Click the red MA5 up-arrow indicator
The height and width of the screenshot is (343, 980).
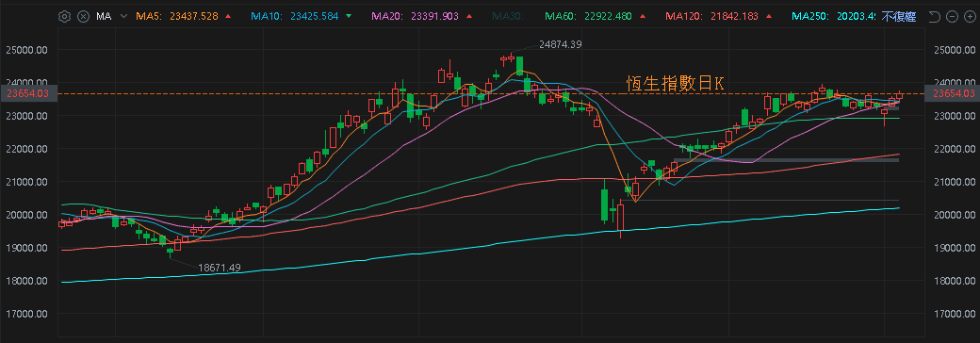pos(228,17)
